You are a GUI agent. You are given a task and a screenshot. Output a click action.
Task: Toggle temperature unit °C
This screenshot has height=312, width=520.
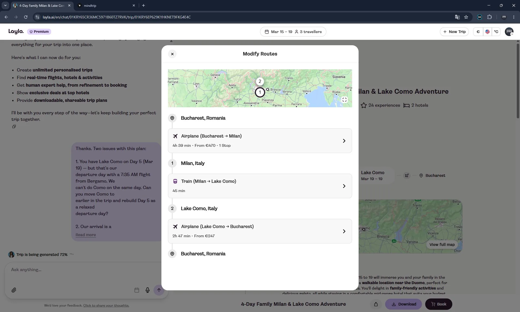pyautogui.click(x=496, y=32)
